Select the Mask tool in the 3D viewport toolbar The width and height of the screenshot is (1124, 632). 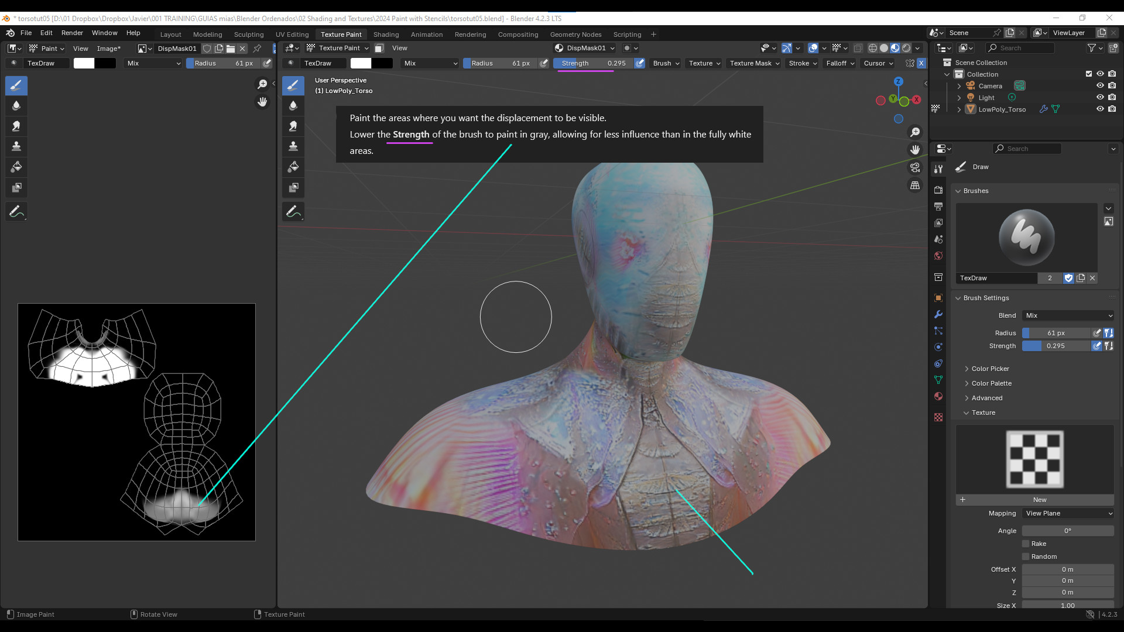point(293,187)
